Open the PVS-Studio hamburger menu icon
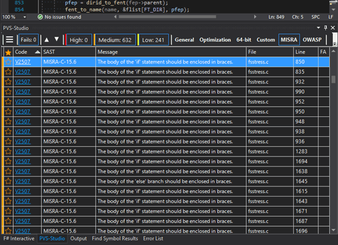This screenshot has width=338, height=245. (9, 40)
